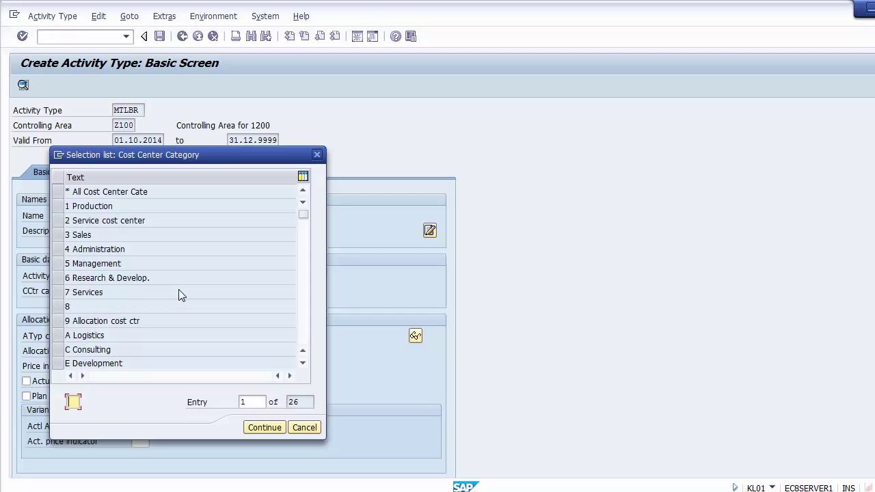875x492 pixels.
Task: Click the Cancel button in dialog
Action: [304, 427]
